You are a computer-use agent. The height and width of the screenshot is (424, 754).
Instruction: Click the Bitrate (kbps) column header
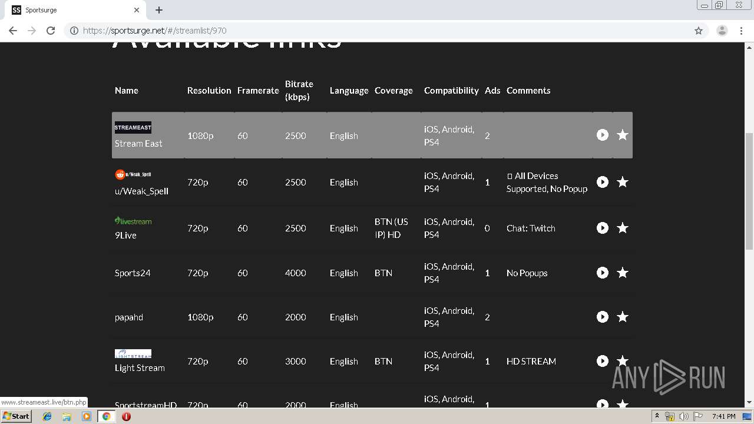pyautogui.click(x=299, y=90)
